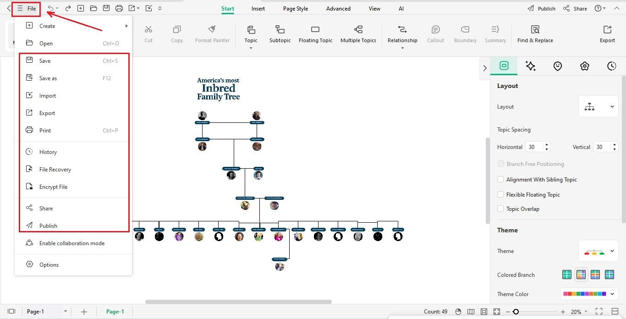
Task: Toggle the Topic Overlap checkbox
Action: click(x=501, y=209)
